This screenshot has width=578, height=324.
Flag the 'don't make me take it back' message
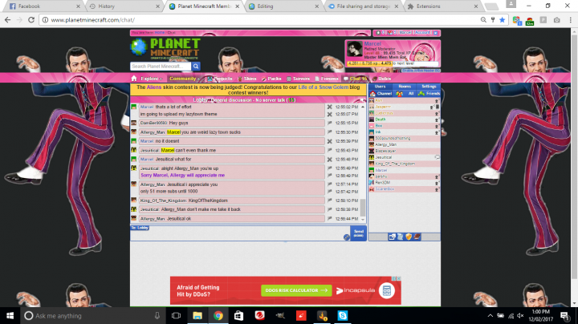pyautogui.click(x=330, y=209)
